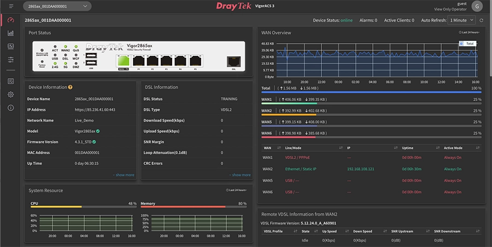
Task: Click USB port 1 on device image
Action: 91,56
